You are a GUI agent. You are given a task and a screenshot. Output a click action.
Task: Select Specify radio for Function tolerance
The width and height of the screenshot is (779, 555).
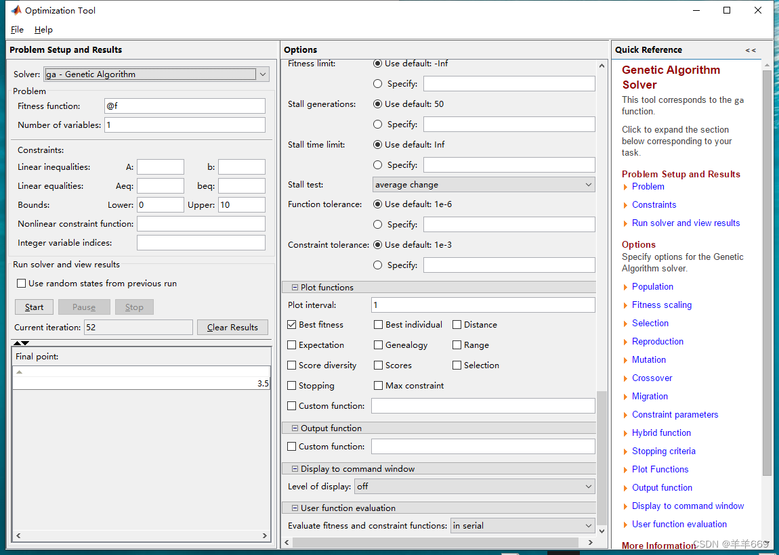tap(377, 225)
